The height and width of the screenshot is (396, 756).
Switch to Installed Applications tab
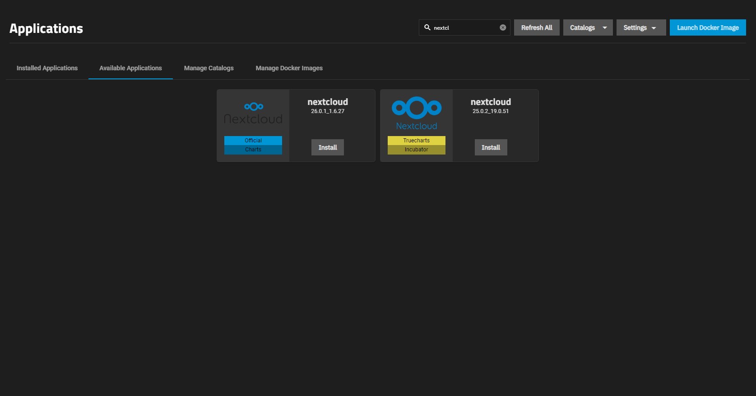(x=47, y=68)
